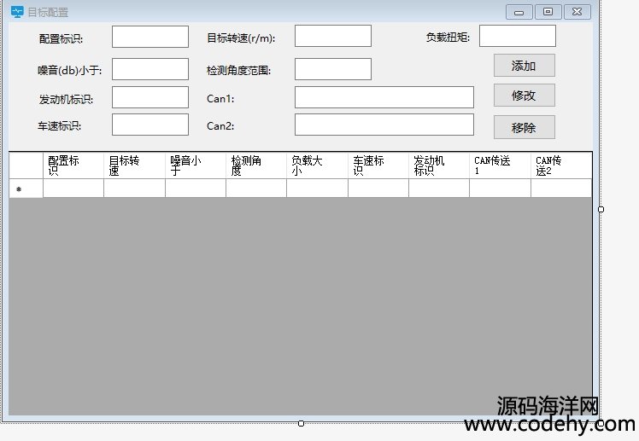
Task: Select the 配置标识 column header
Action: (x=73, y=165)
